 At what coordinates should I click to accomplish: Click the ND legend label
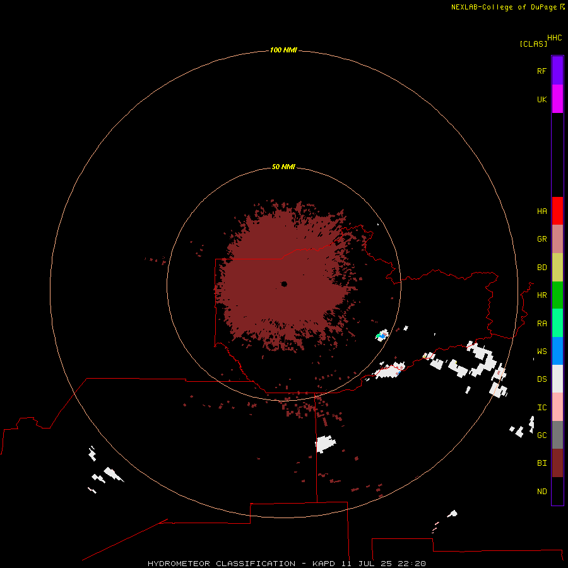pos(541,492)
